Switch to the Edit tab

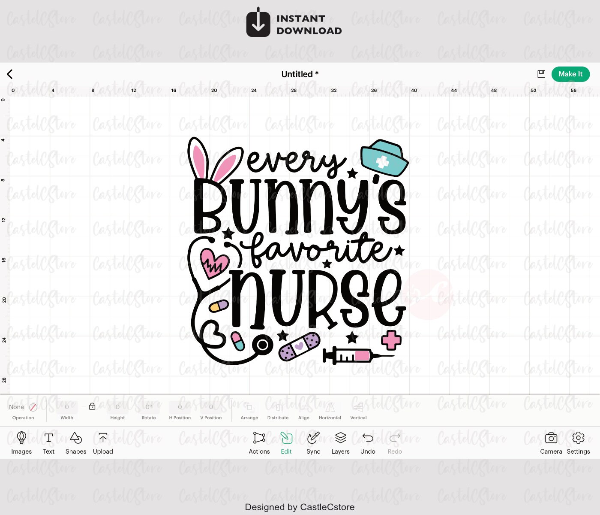tap(286, 443)
